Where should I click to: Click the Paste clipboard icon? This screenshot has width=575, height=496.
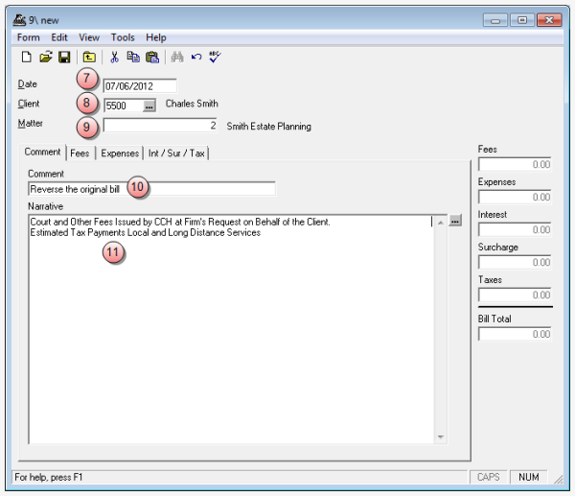click(x=151, y=58)
